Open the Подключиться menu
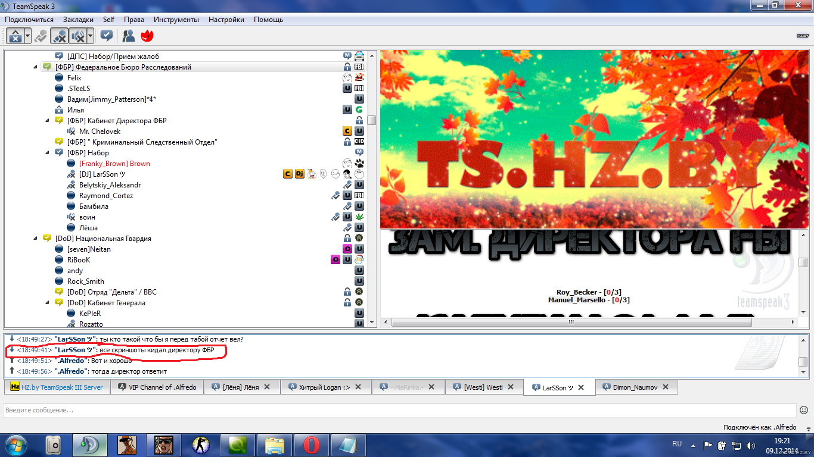The width and height of the screenshot is (814, 457). click(29, 20)
